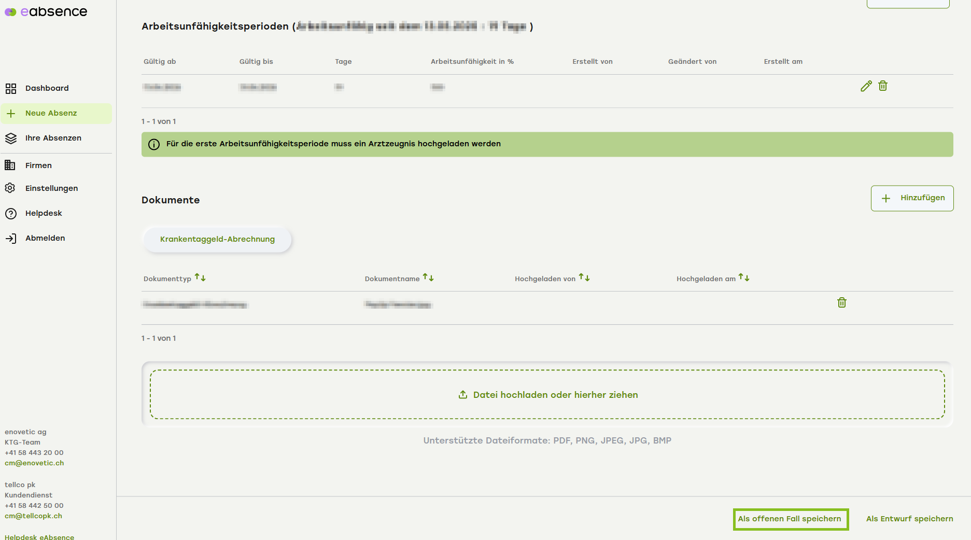This screenshot has height=540, width=971.
Task: Sort table by Hochgeladen von arrows
Action: tap(584, 278)
